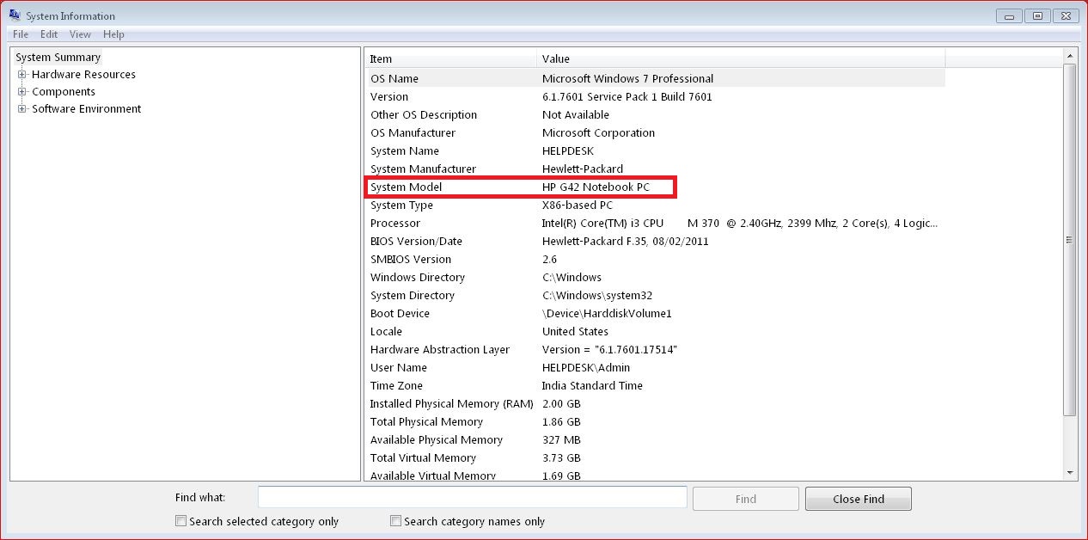Click the vertical scrollbar down arrow
Viewport: 1088px width, 540px height.
(x=1071, y=472)
